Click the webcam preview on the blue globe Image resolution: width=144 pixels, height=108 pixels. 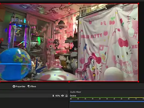click(x=16, y=64)
